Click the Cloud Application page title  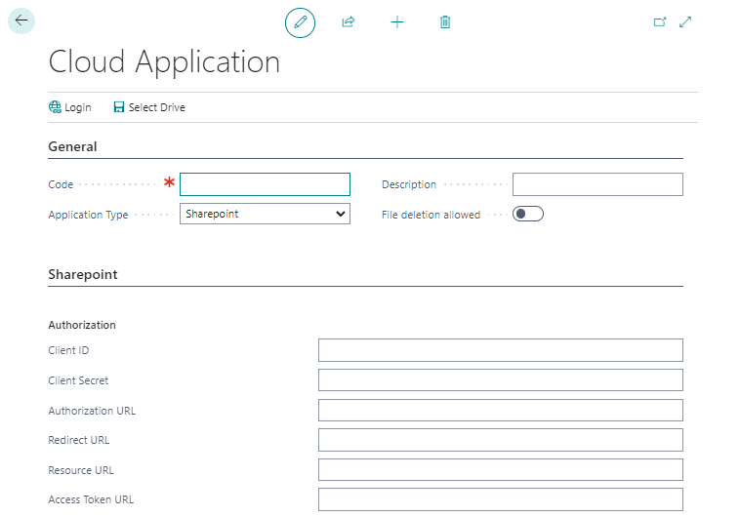[164, 62]
